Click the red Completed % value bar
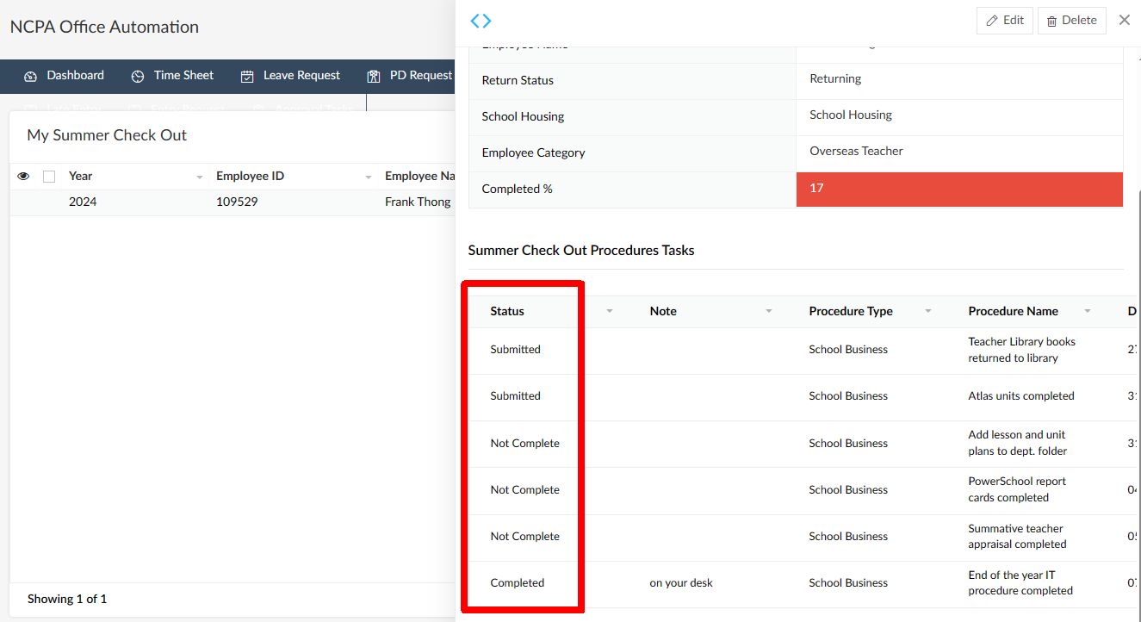 click(959, 189)
